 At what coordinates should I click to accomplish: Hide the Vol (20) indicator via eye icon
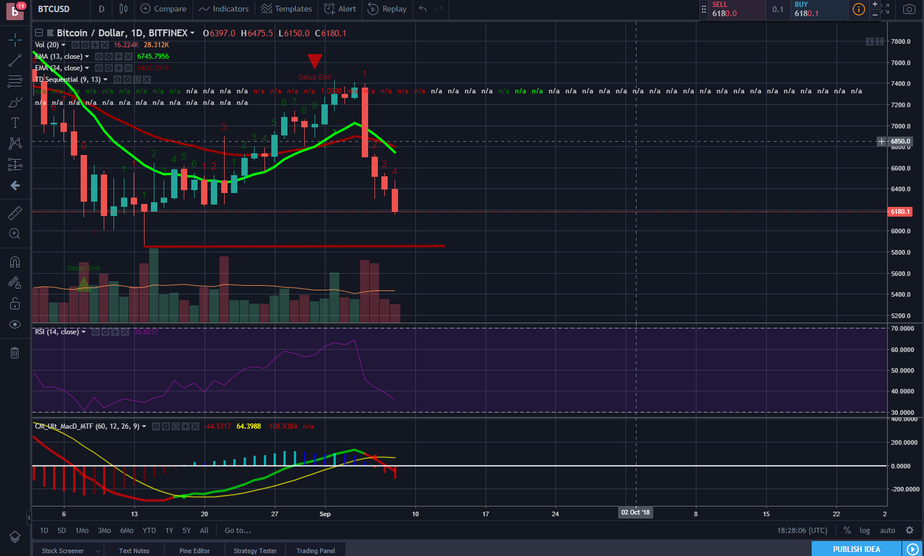click(75, 45)
